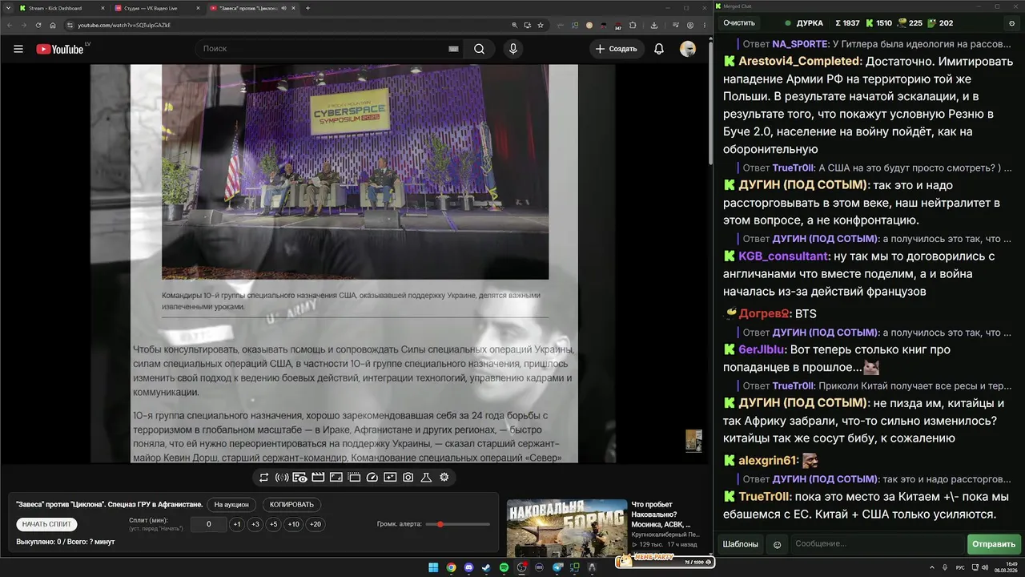Click the dotted-window icon in player toolbar
This screenshot has height=577, width=1025.
click(354, 478)
